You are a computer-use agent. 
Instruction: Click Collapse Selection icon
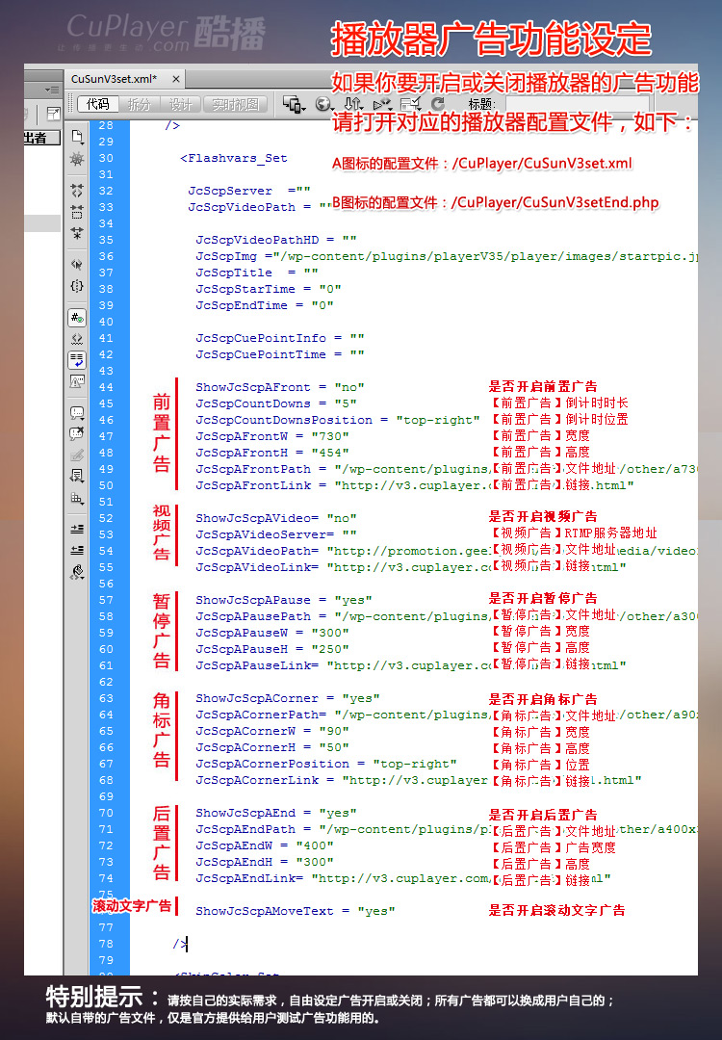click(77, 212)
